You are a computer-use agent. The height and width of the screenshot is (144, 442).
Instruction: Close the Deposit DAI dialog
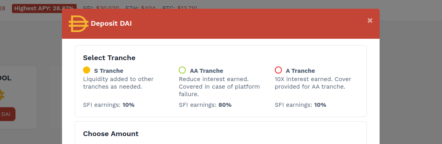pos(370,21)
